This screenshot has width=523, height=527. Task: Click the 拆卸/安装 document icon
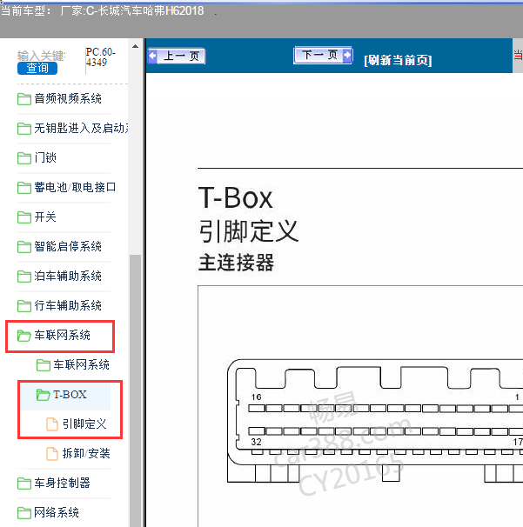click(x=52, y=454)
